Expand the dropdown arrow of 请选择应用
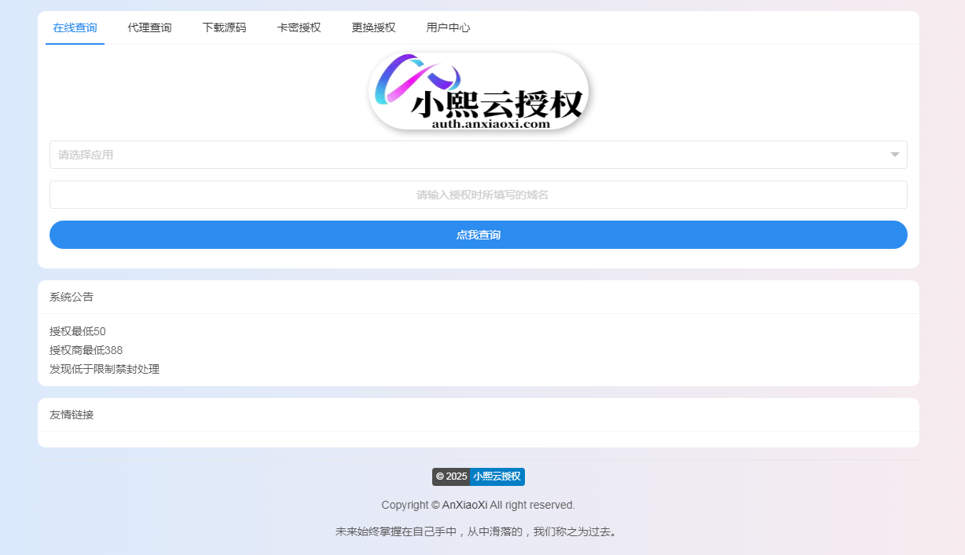 coord(894,155)
